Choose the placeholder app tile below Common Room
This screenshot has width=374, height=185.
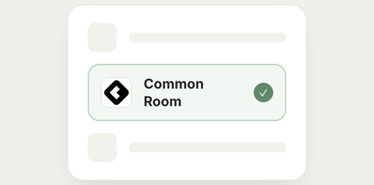coord(102,148)
